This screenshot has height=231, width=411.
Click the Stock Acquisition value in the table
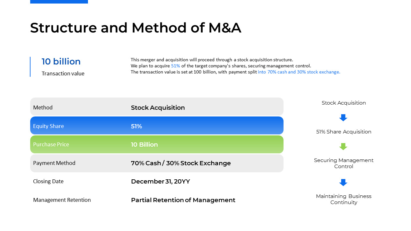click(x=158, y=108)
